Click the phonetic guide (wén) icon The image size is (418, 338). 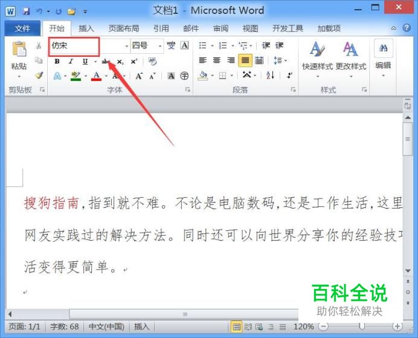[171, 45]
